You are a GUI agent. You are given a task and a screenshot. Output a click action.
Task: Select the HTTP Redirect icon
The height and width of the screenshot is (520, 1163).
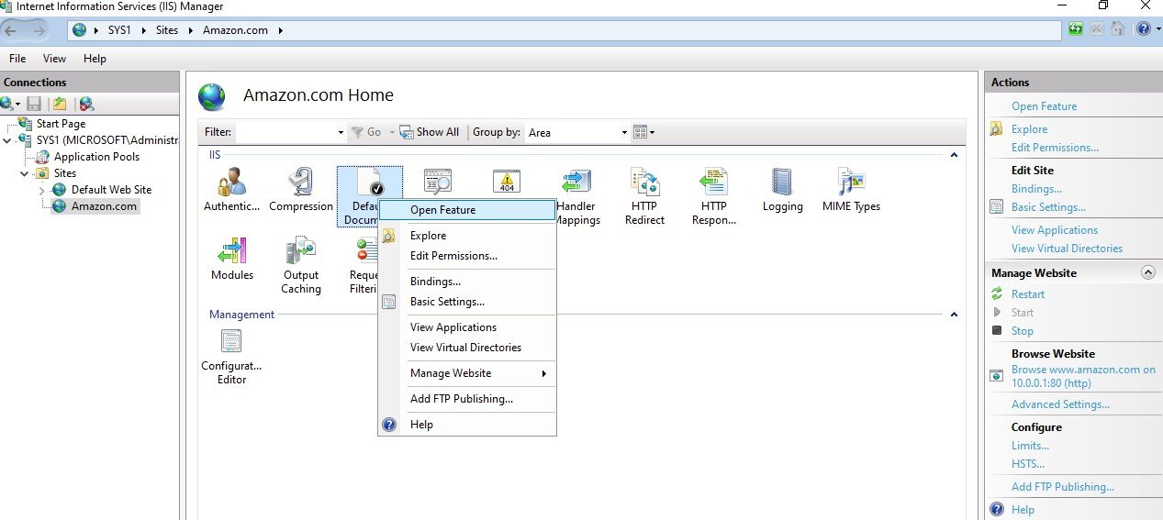click(x=644, y=197)
